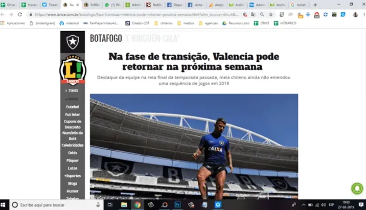
Task: Open Photoshop from the taskbar
Action: (178, 205)
